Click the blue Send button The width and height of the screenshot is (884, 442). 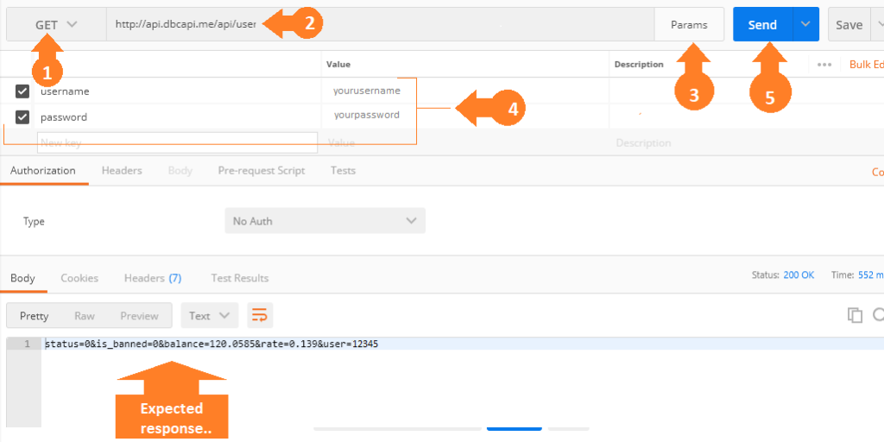761,25
